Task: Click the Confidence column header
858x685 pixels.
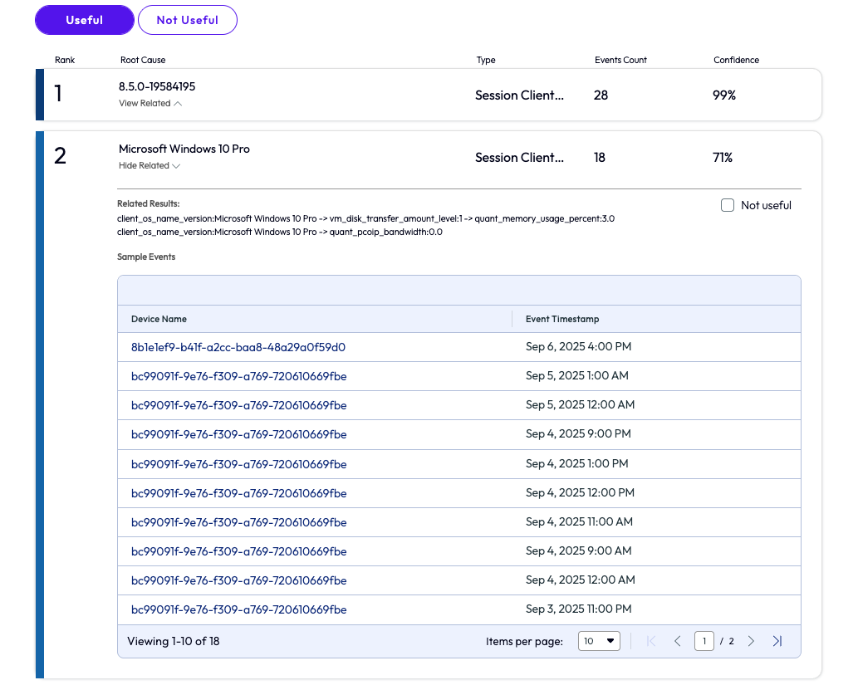Action: pos(736,60)
